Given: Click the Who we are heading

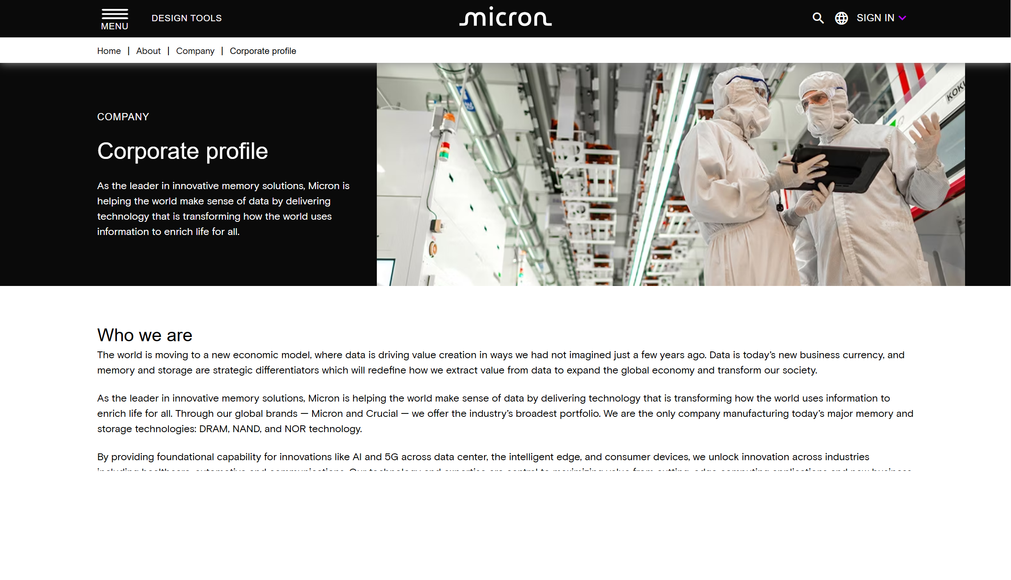Looking at the screenshot, I should click(145, 335).
